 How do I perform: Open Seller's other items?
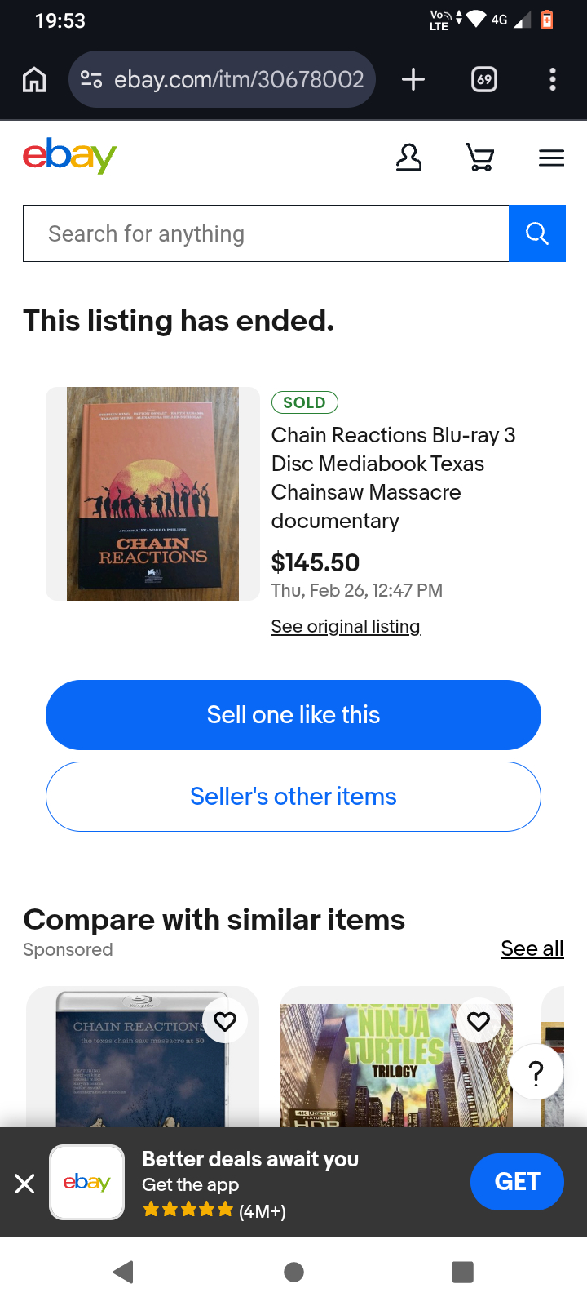pos(293,797)
